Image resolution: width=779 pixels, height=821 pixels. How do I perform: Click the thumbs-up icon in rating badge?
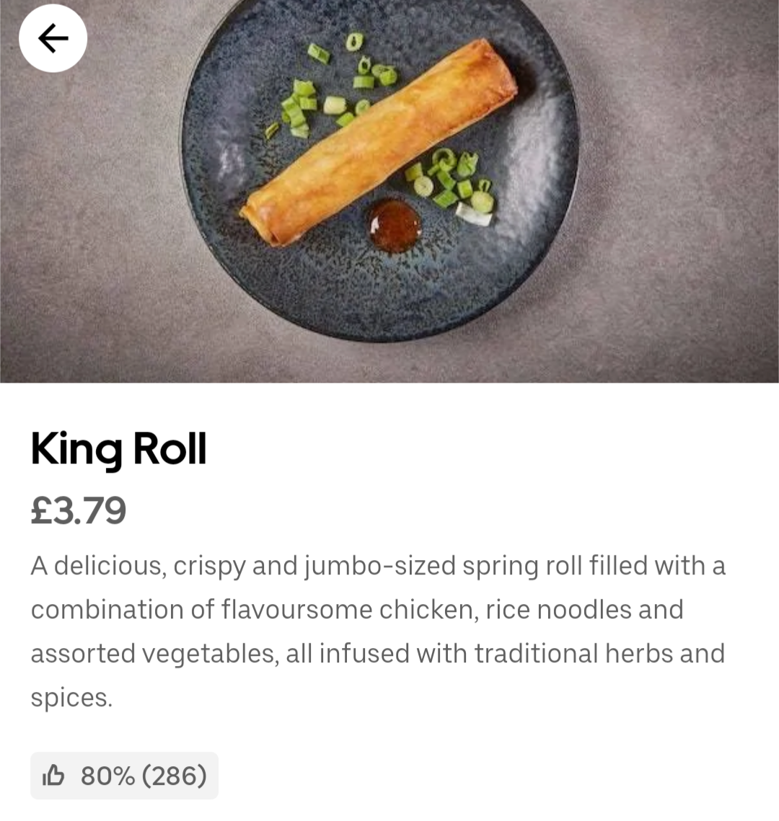click(53, 776)
